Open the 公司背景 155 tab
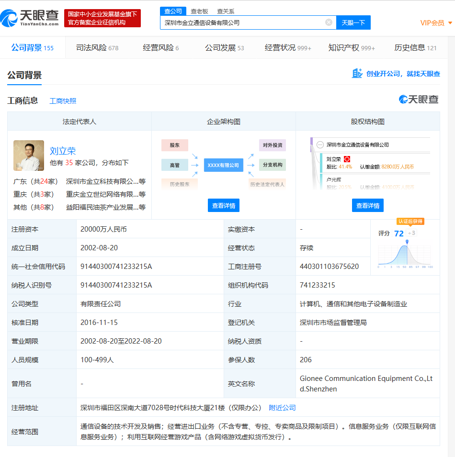The width and height of the screenshot is (455, 457). point(33,48)
